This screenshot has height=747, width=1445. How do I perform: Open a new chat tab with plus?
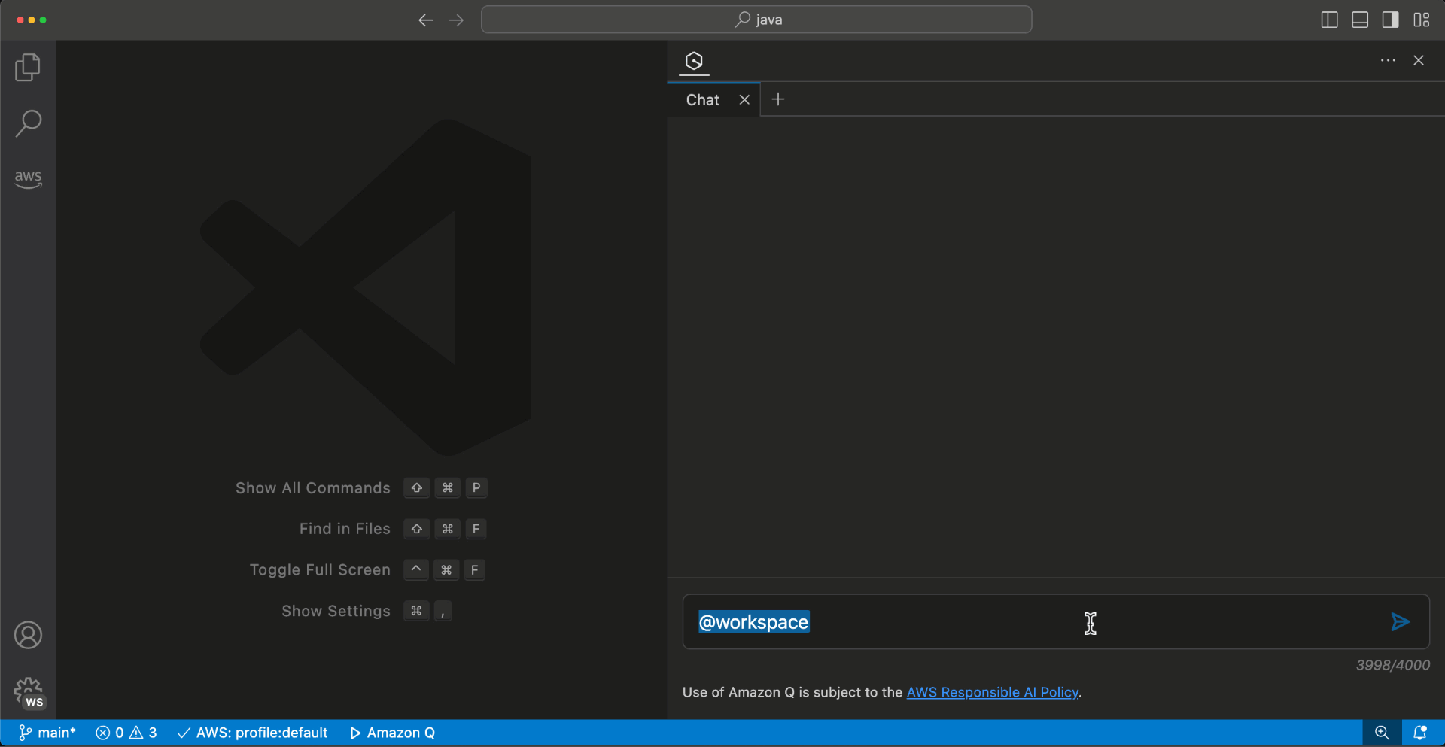[777, 99]
